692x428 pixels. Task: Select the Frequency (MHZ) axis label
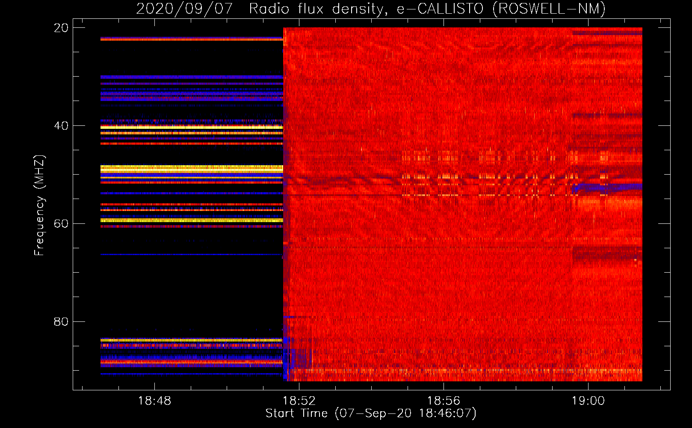tap(39, 205)
